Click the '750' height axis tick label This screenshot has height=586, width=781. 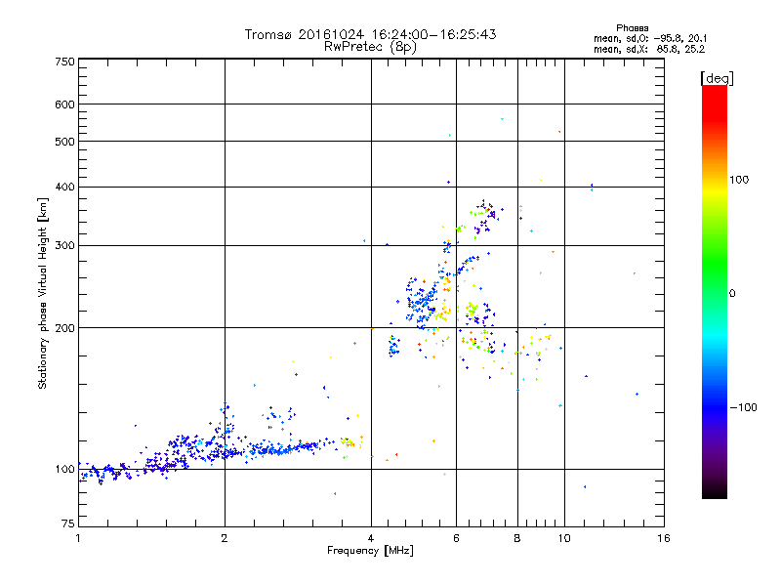click(64, 62)
